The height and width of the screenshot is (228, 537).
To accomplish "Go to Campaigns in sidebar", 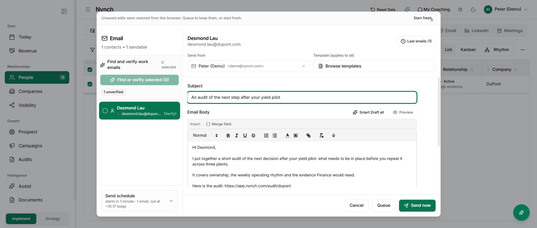I will 30,146.
